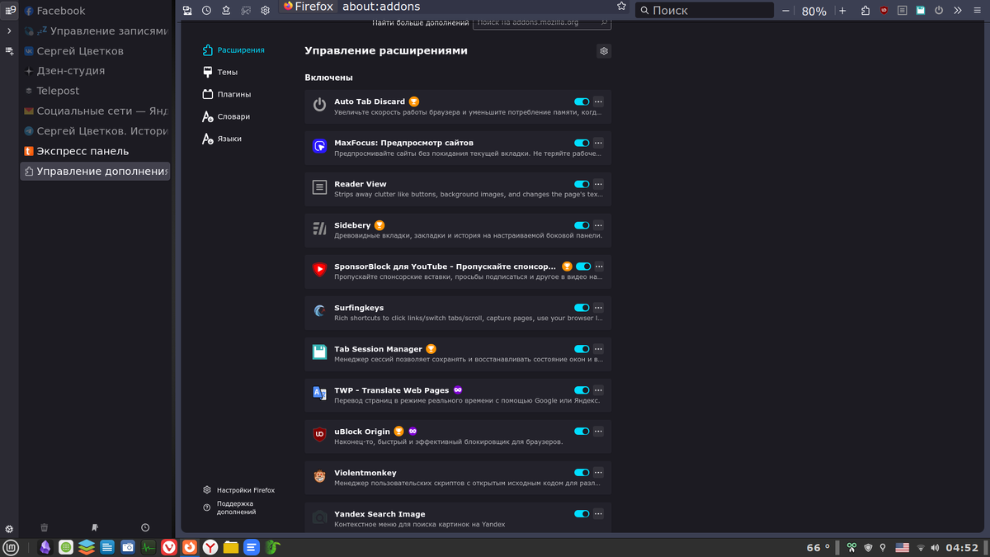Select the Словари category
Screen dimensions: 990x557
(x=226, y=117)
